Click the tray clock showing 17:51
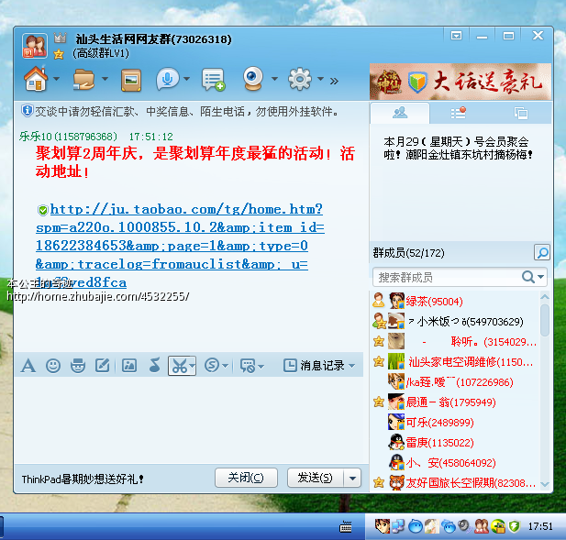Screen dimensions: 566x540 point(540,526)
